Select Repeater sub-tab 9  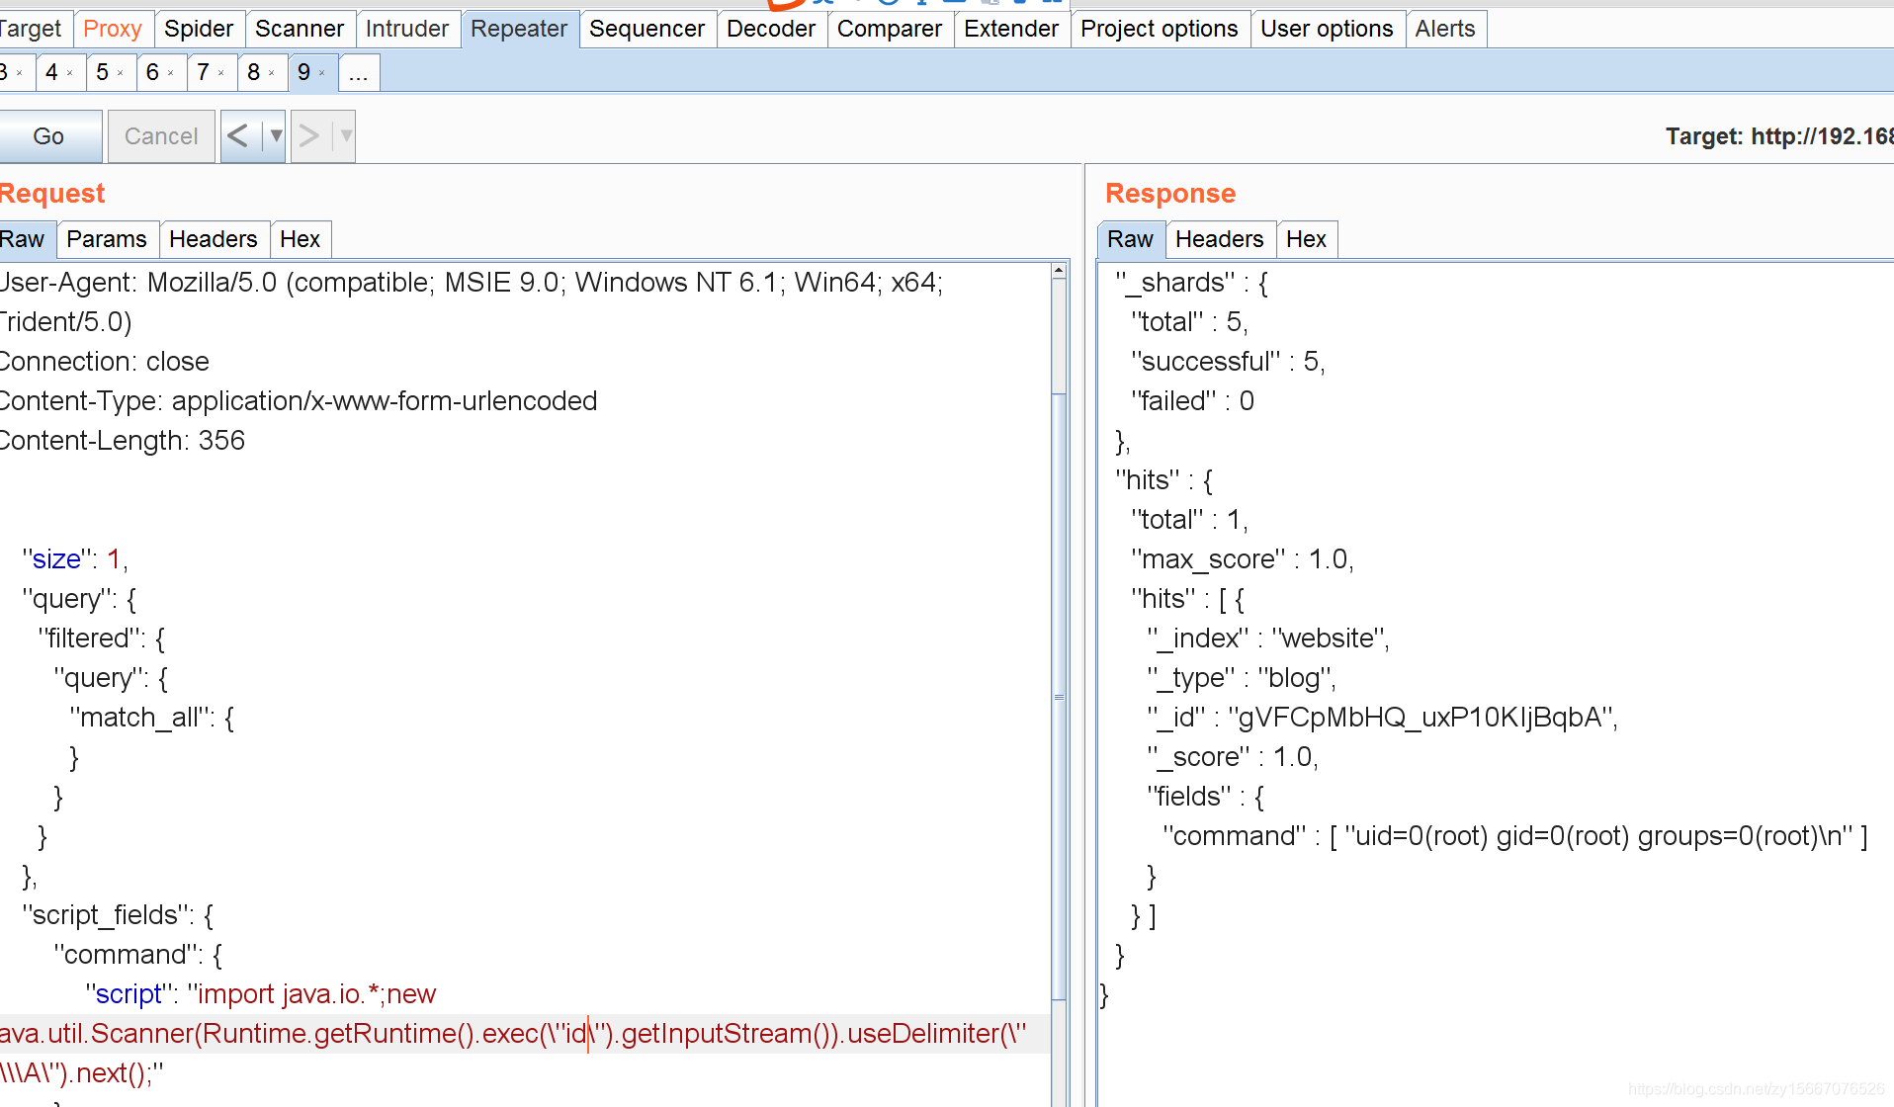point(303,72)
